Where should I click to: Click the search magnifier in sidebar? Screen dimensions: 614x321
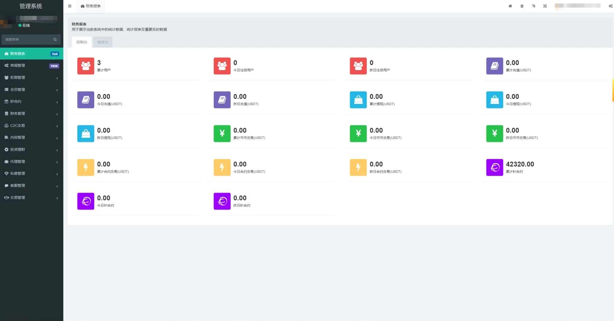pyautogui.click(x=55, y=39)
